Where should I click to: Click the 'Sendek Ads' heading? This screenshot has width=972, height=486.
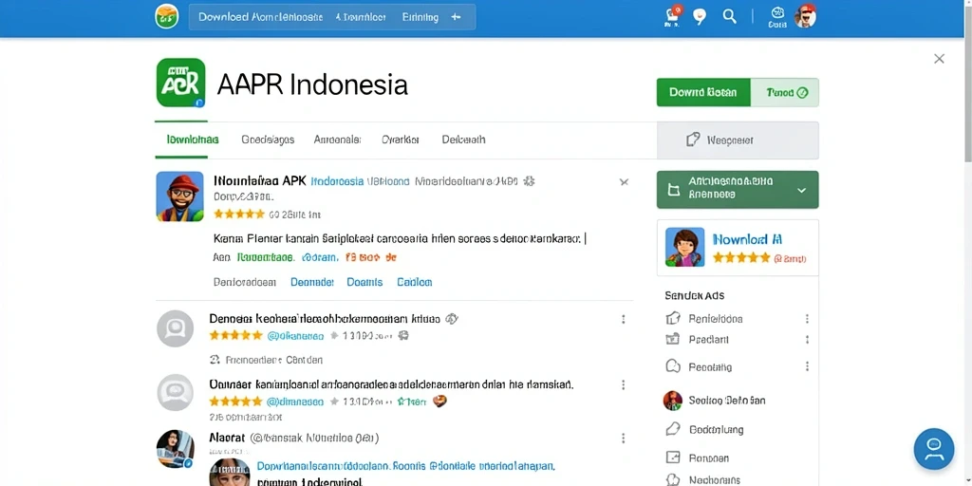coord(694,296)
